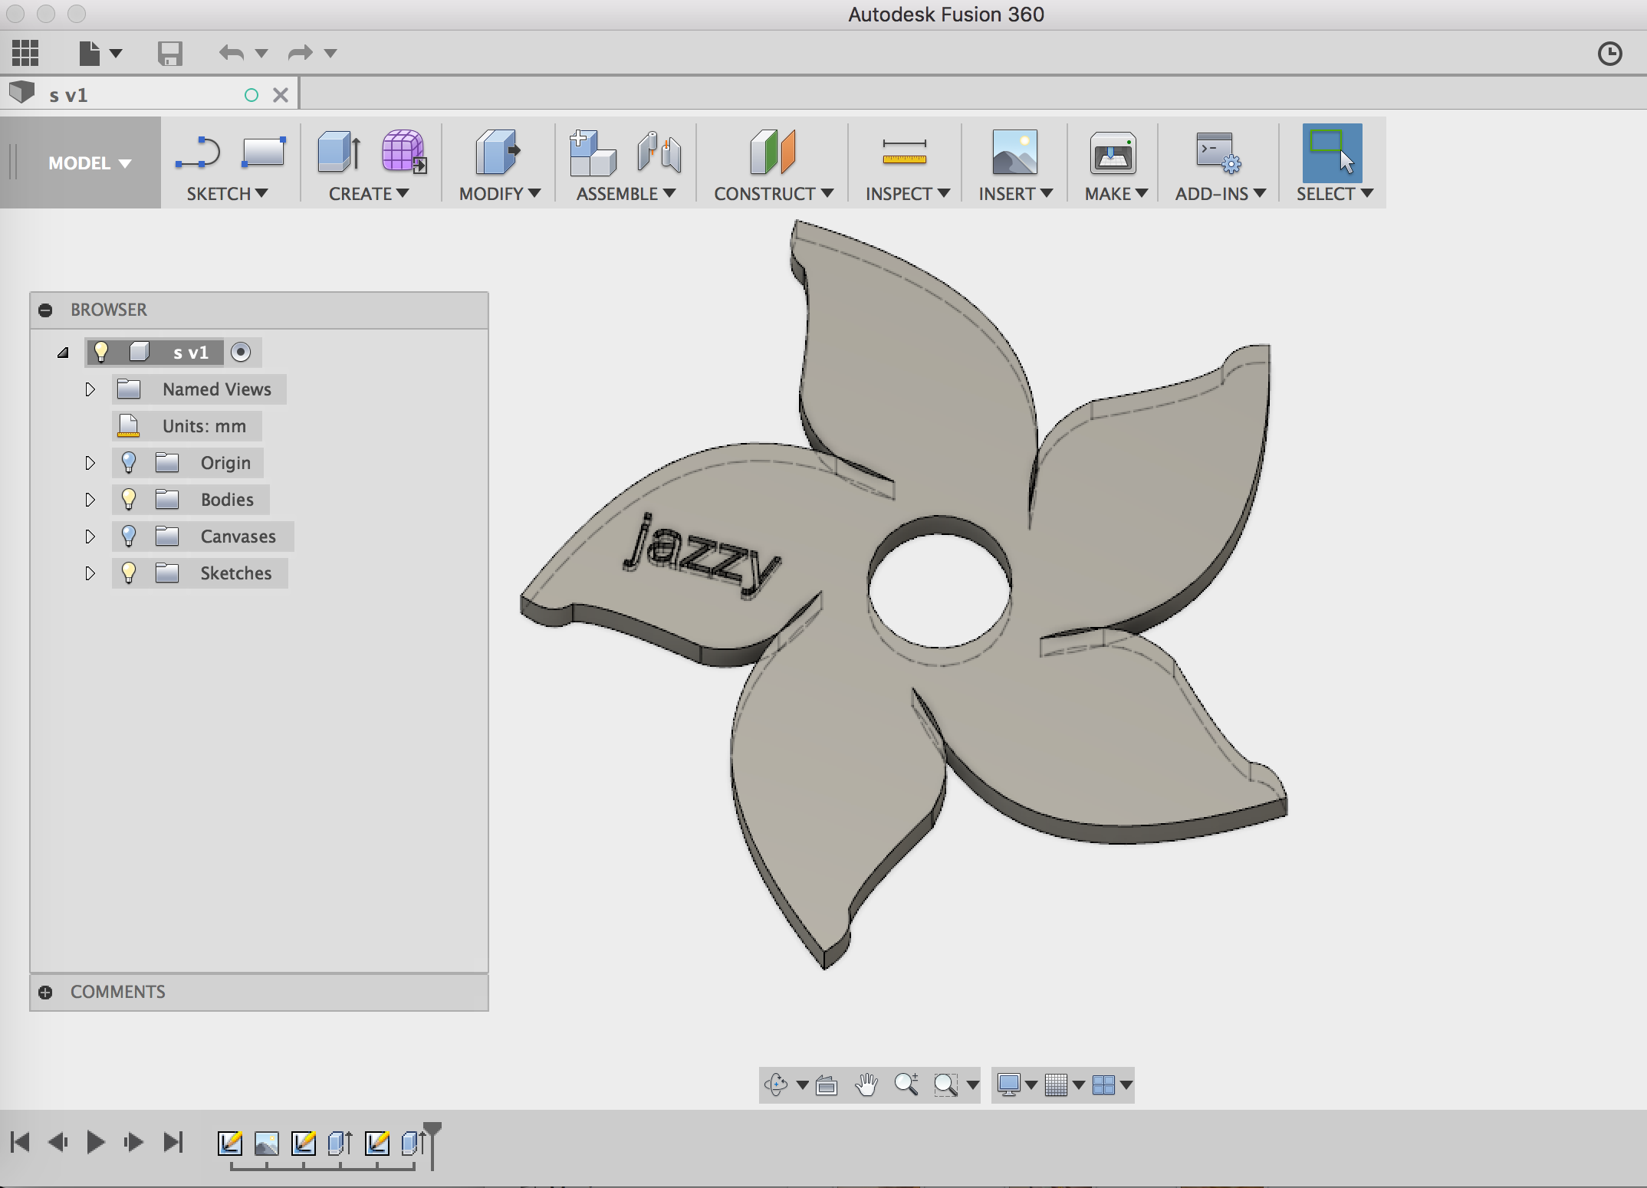Select the Assemble tool menu
The height and width of the screenshot is (1188, 1647).
pyautogui.click(x=626, y=193)
